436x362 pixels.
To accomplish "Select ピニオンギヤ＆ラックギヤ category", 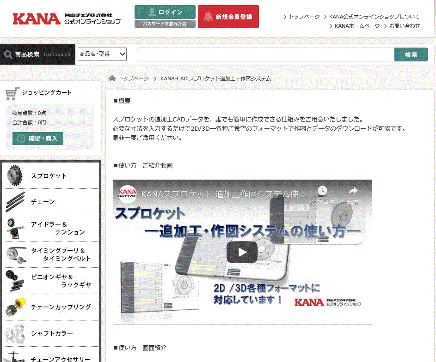I will pos(50,281).
